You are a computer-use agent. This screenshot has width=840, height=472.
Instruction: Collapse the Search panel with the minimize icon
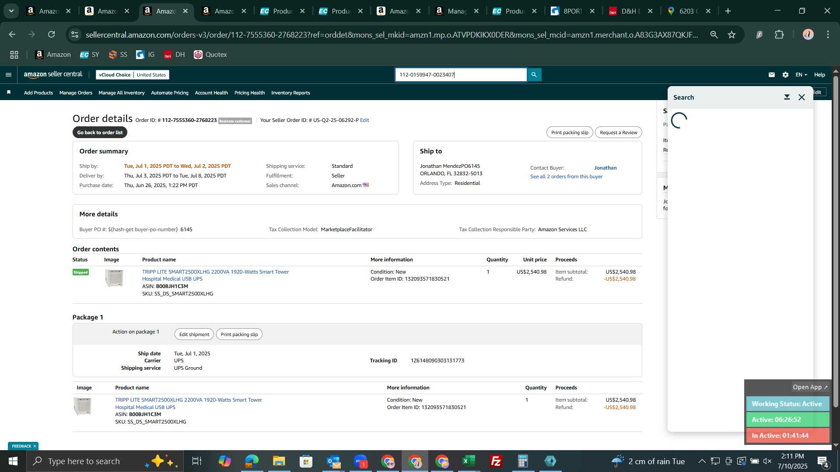(x=787, y=97)
